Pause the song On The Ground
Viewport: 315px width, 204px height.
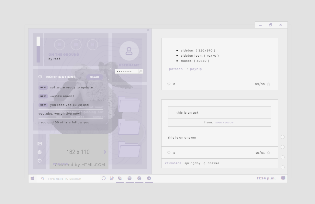click(76, 45)
